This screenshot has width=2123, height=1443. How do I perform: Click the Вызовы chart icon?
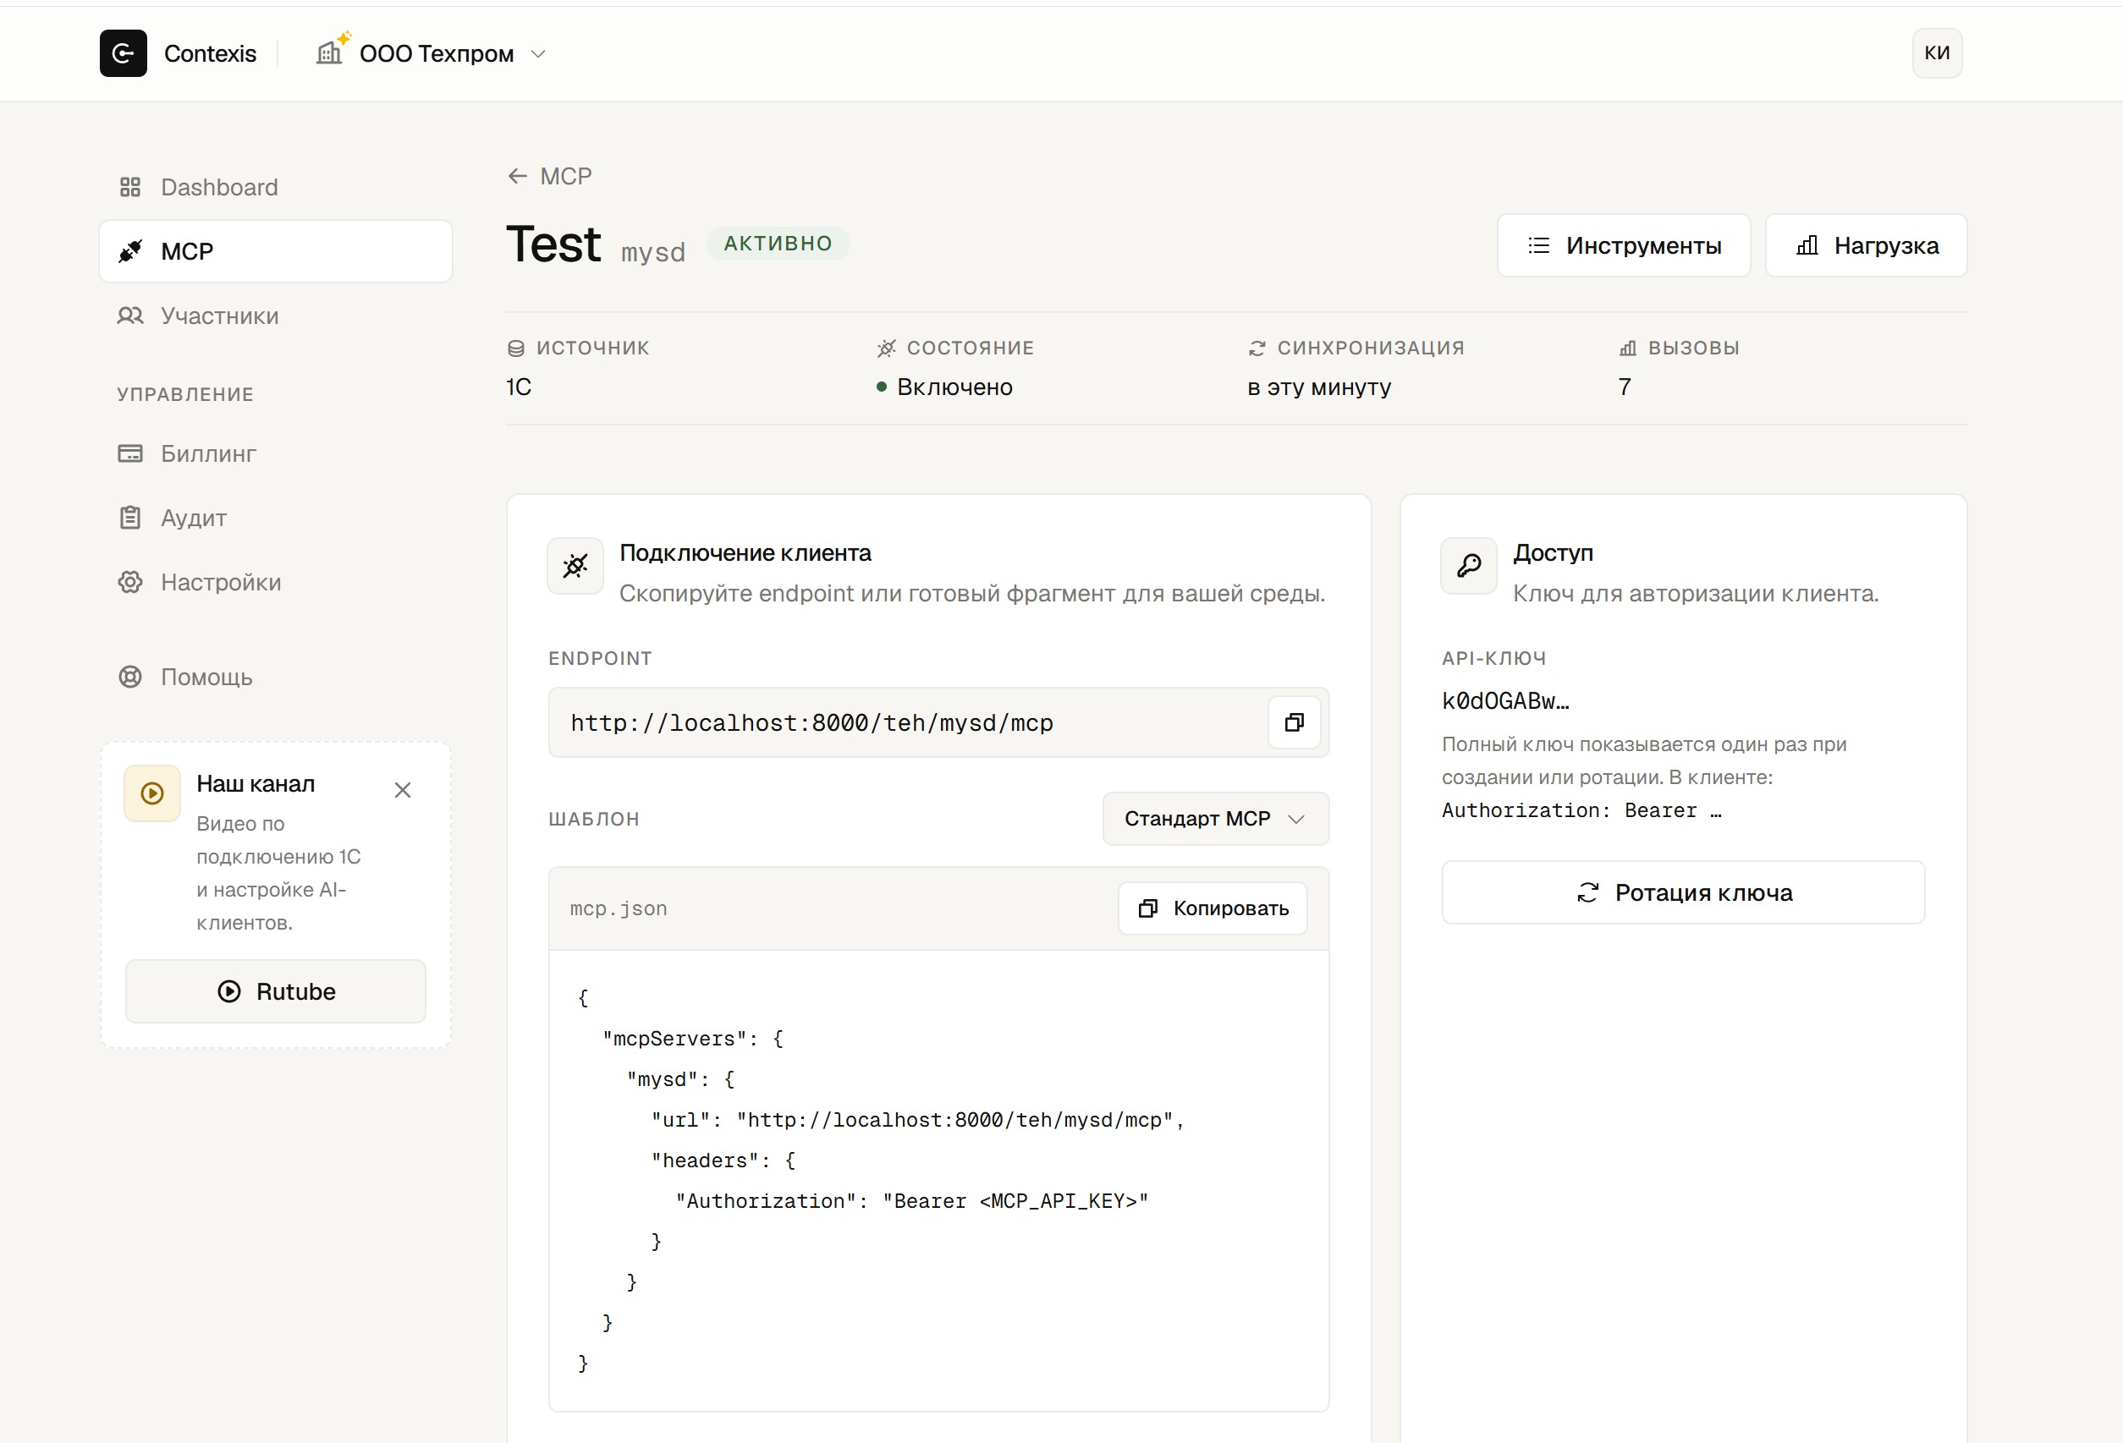(1628, 348)
